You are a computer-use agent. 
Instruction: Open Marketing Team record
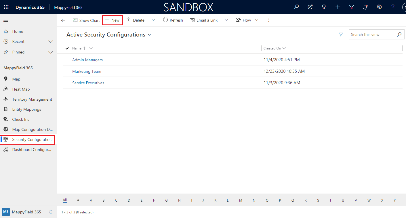tap(87, 71)
